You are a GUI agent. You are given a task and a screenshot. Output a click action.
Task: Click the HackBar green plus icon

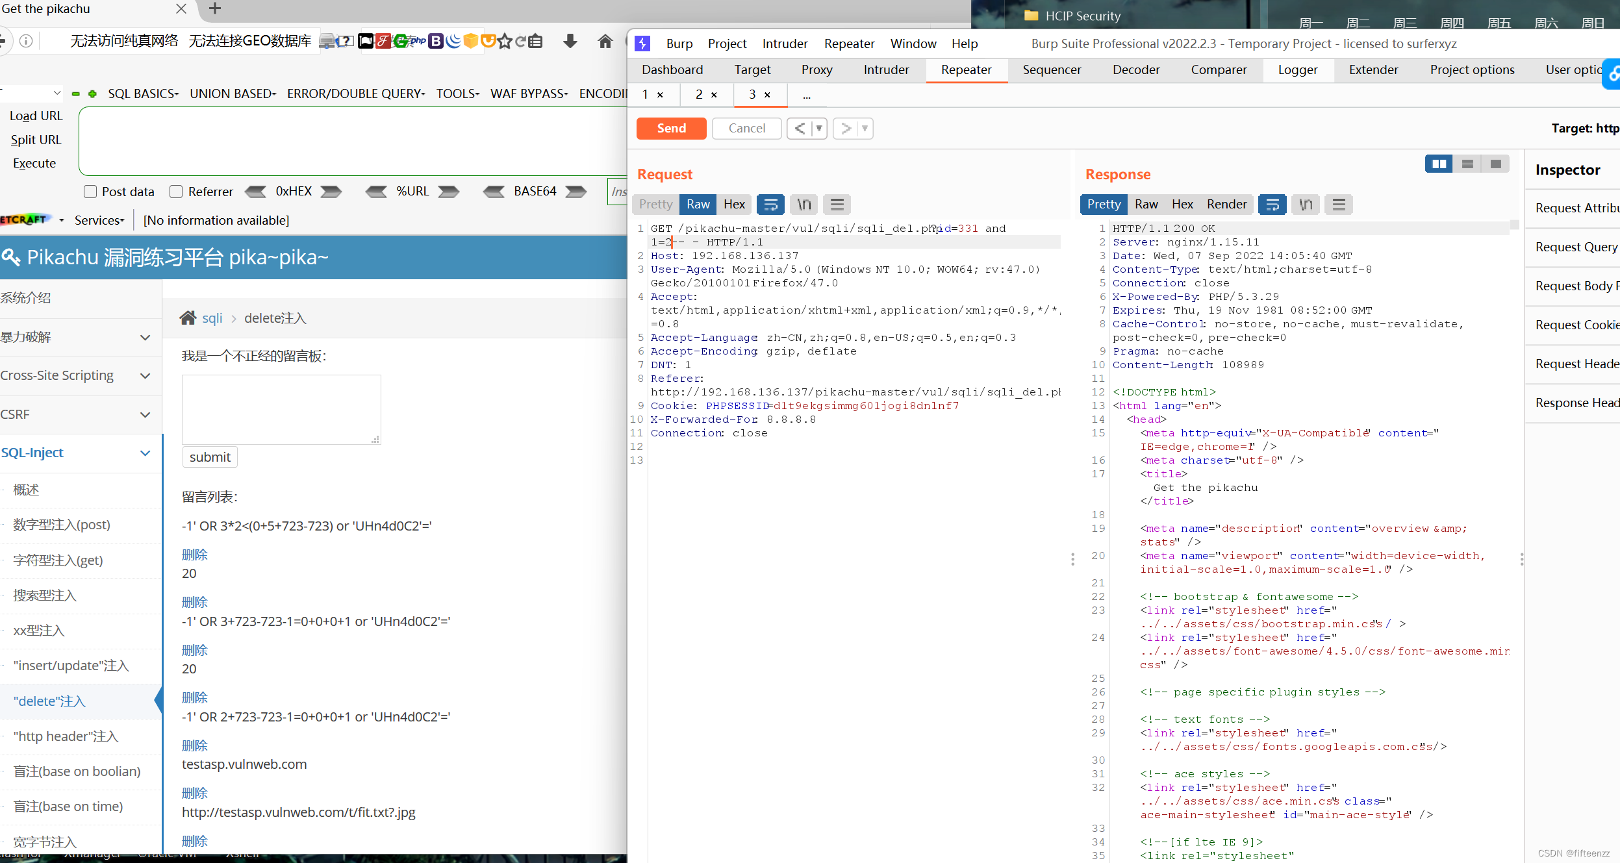(92, 94)
